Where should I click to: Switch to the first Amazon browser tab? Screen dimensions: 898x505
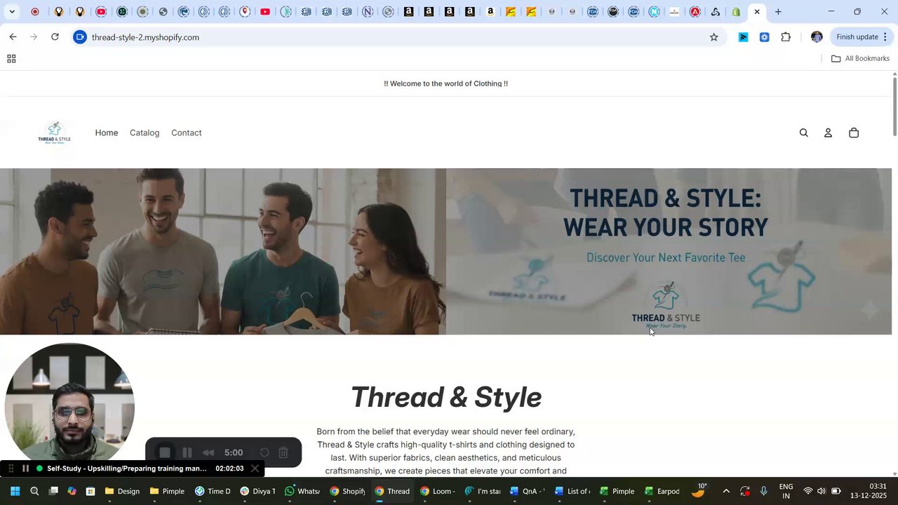(408, 12)
